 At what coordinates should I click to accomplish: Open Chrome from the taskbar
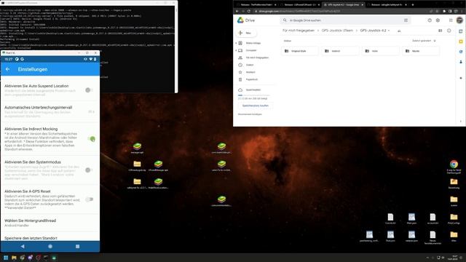click(x=23, y=258)
